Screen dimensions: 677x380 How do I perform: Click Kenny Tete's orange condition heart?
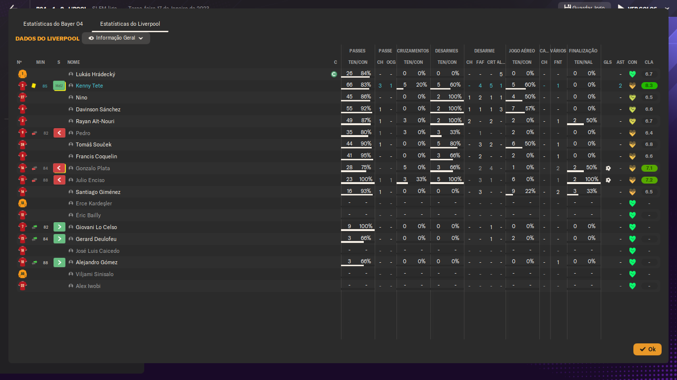[x=632, y=86]
